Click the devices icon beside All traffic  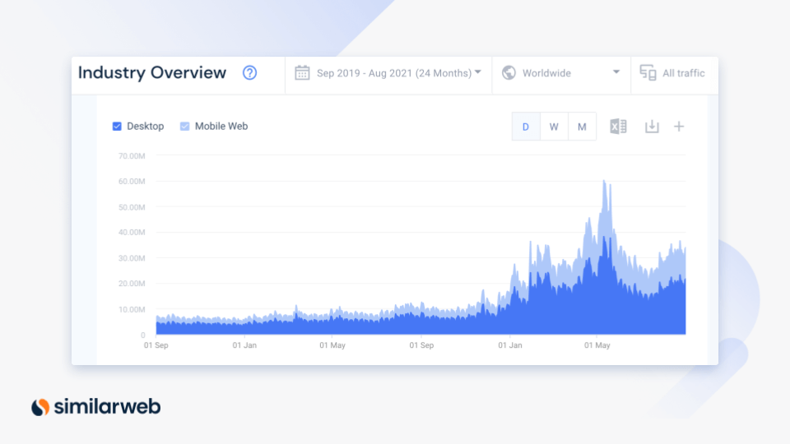[x=648, y=73]
